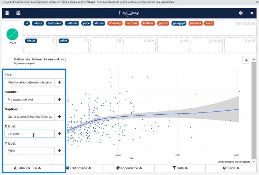The height and width of the screenshot is (175, 259).
Task: Download the plot with export icon
Action: pyautogui.click(x=246, y=60)
